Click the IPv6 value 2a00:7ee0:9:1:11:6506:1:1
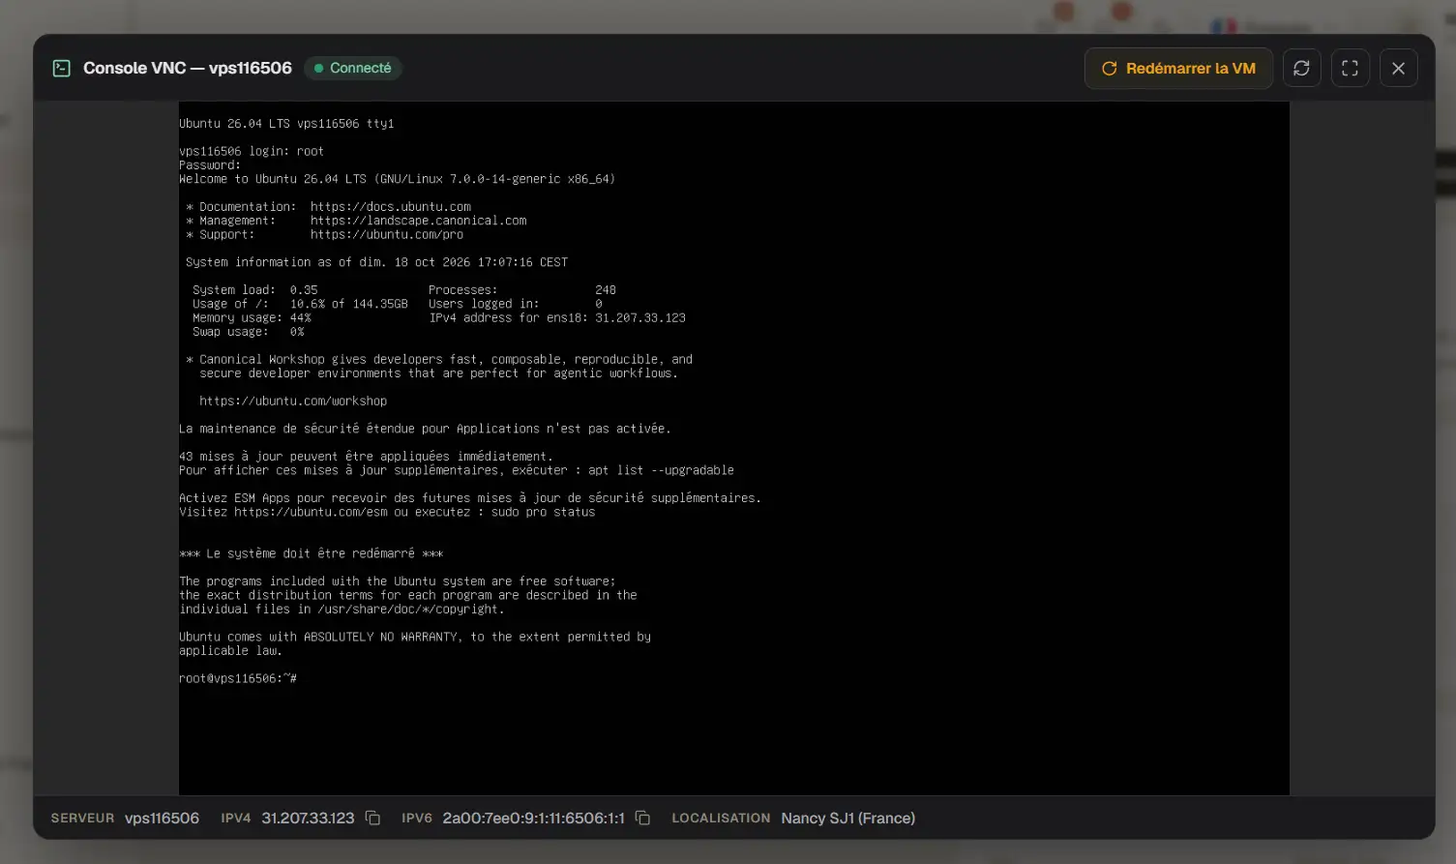 533,818
